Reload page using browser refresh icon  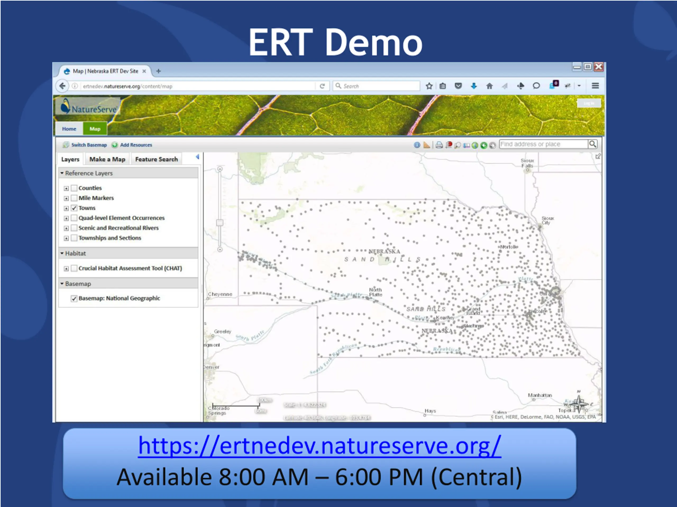pos(322,86)
